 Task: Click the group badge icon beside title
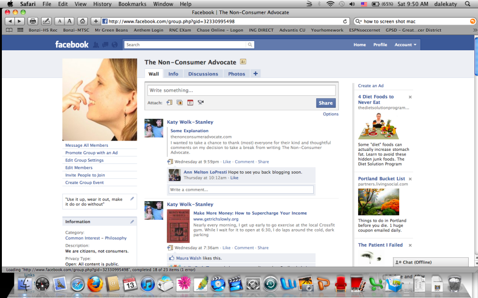(x=243, y=62)
